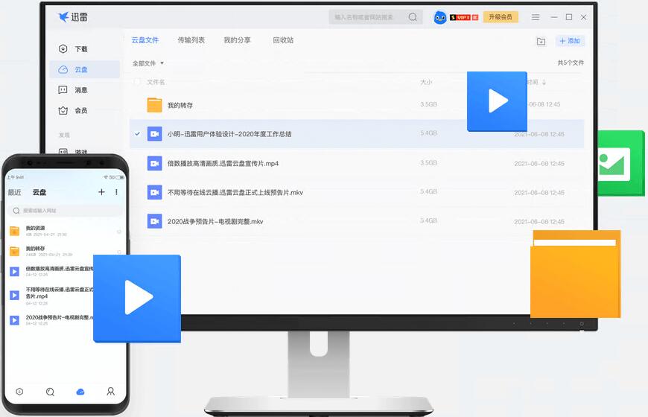Click video icon of 倍数播放高清画质 mp4 row

[155, 163]
